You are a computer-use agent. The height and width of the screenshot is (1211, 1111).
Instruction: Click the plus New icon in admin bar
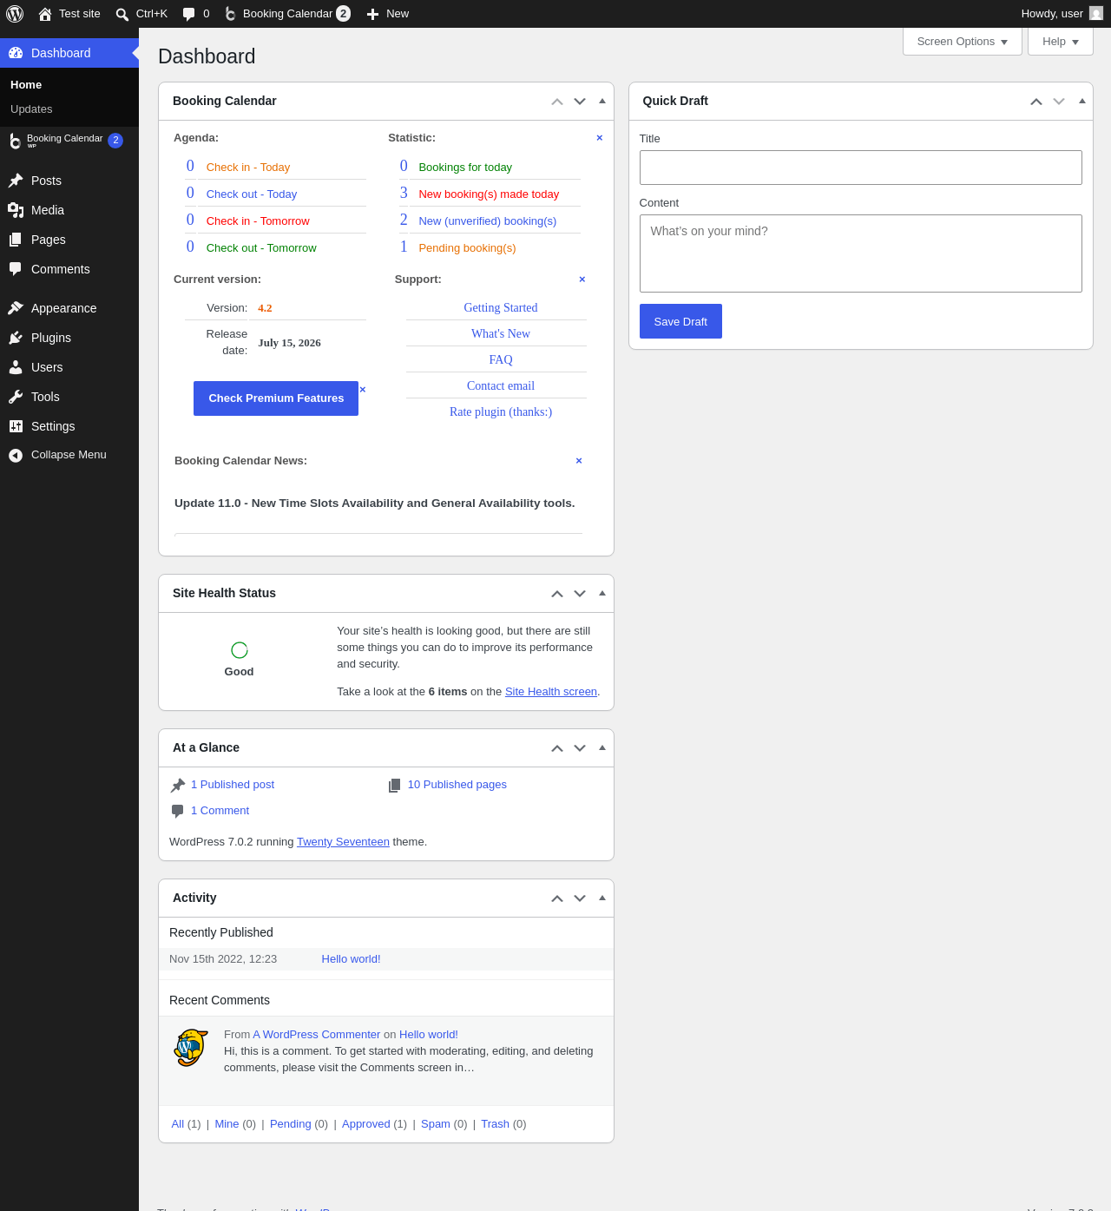tap(372, 14)
